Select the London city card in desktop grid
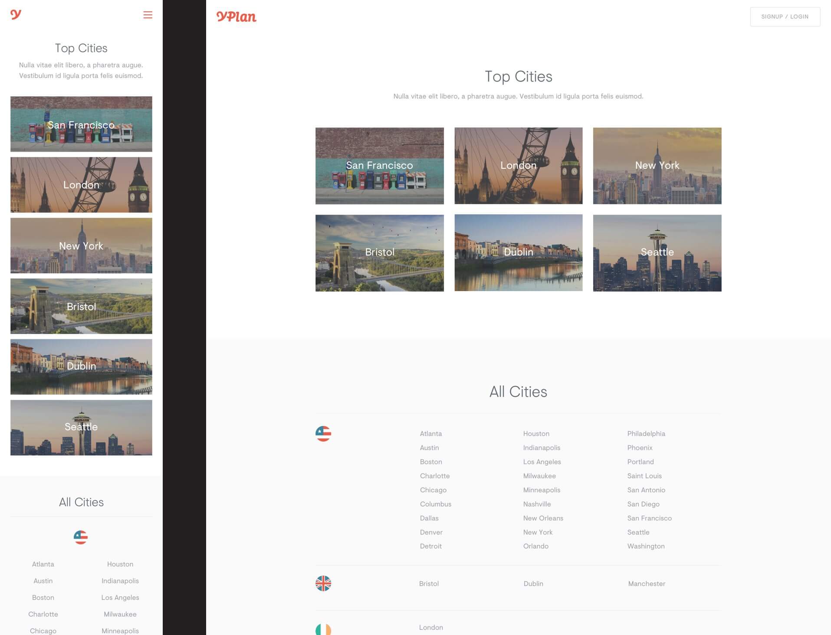Screen dimensions: 831x635 pyautogui.click(x=518, y=166)
